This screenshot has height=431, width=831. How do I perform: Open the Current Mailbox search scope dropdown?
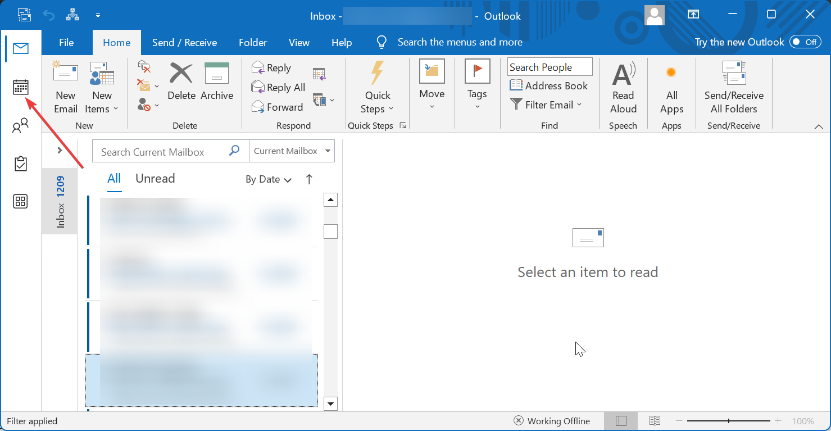pos(292,151)
